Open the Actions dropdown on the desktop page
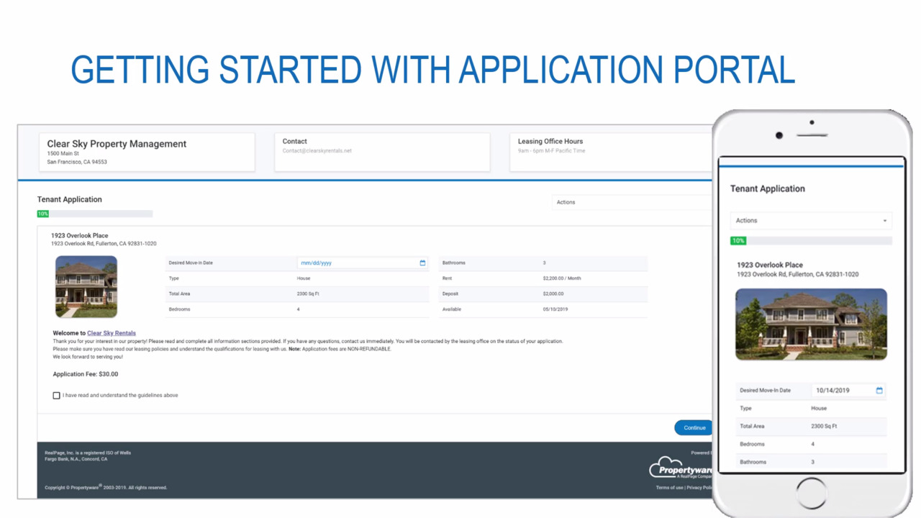Viewport: 921px width, 518px height. (x=632, y=202)
